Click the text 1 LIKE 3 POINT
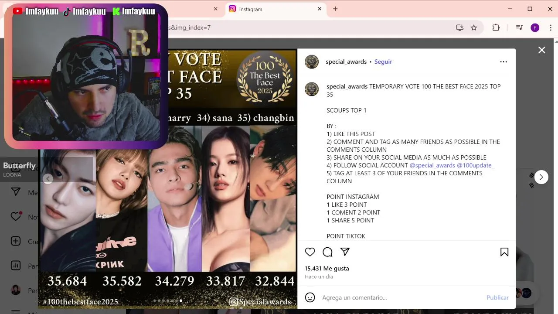Viewport: 558px width, 314px height. pos(347,205)
